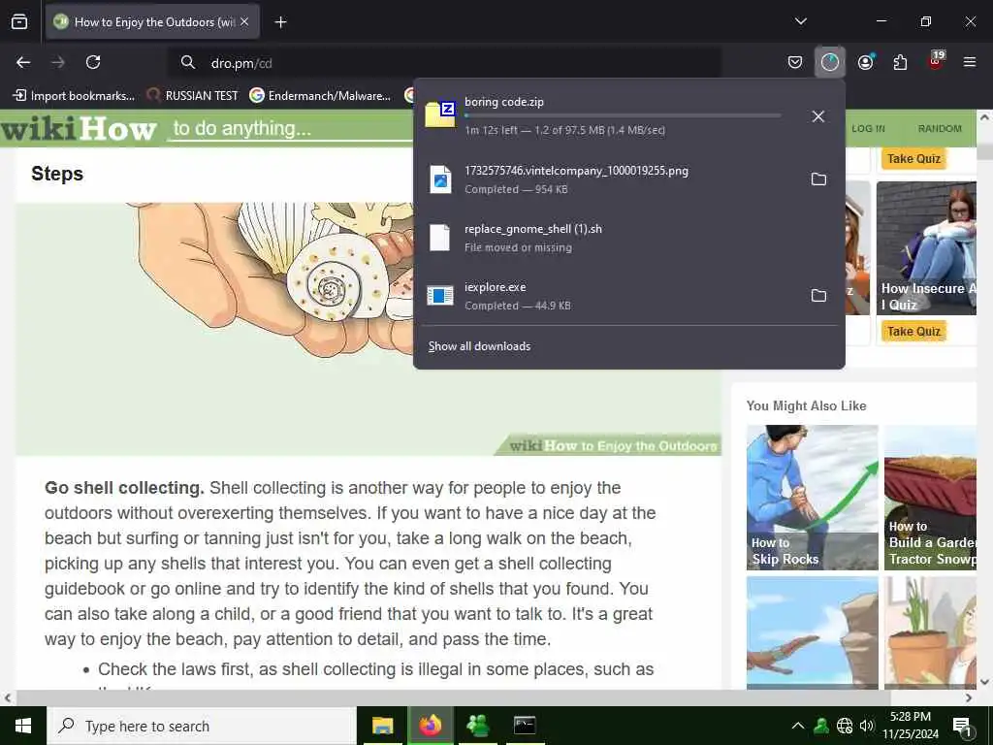Click the vertical scrollbar down arrow
This screenshot has height=745, width=993.
click(x=985, y=682)
